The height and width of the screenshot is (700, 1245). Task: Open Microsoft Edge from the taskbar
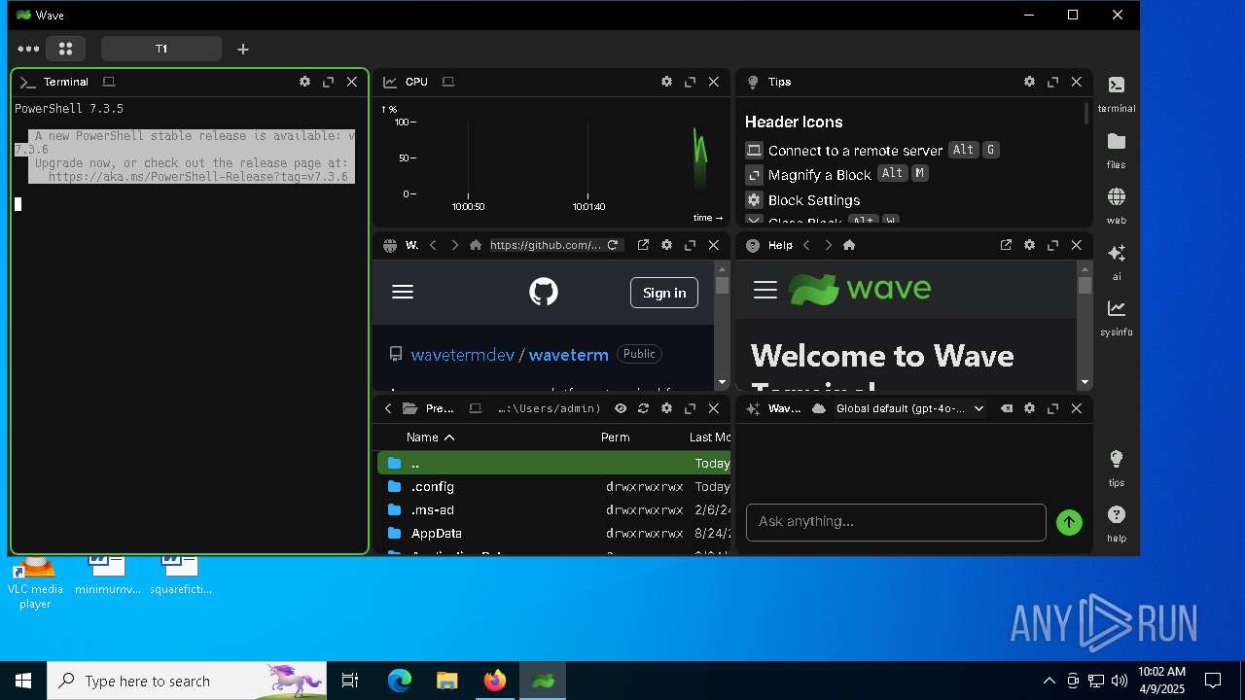[400, 681]
